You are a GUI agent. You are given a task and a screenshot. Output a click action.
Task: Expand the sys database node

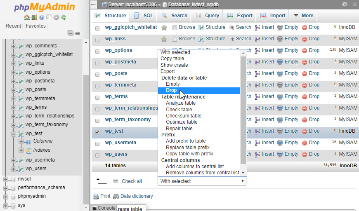click(x=6, y=206)
